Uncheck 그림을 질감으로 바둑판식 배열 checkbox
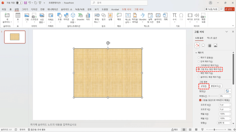236x132 pixels. (x=200, y=100)
